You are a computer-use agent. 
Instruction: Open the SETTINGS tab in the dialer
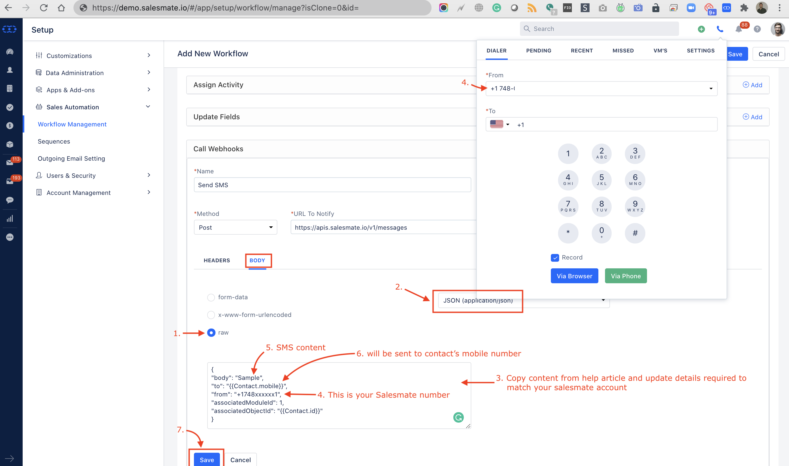point(700,51)
